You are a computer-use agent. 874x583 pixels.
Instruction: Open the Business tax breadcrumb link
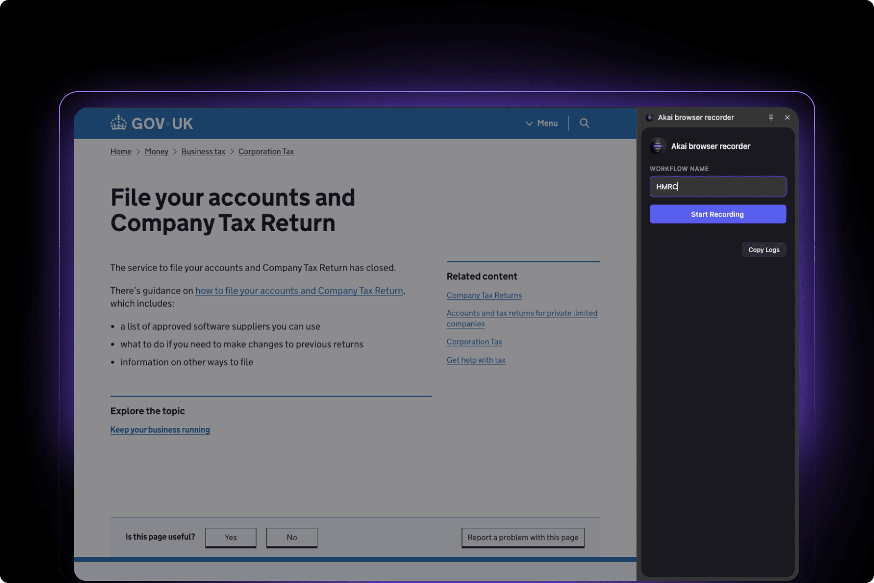click(x=203, y=151)
